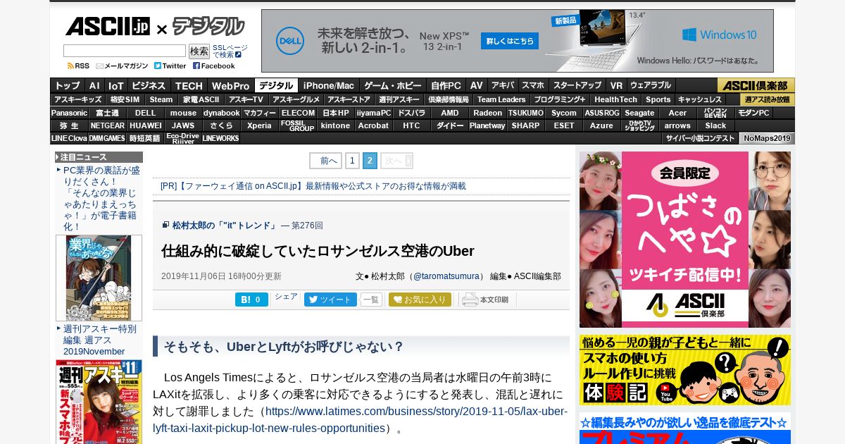Select the デジタル navigation tab
Screen dimensions: 845x444
(276, 85)
